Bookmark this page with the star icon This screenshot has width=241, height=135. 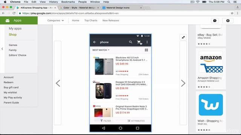click(232, 13)
